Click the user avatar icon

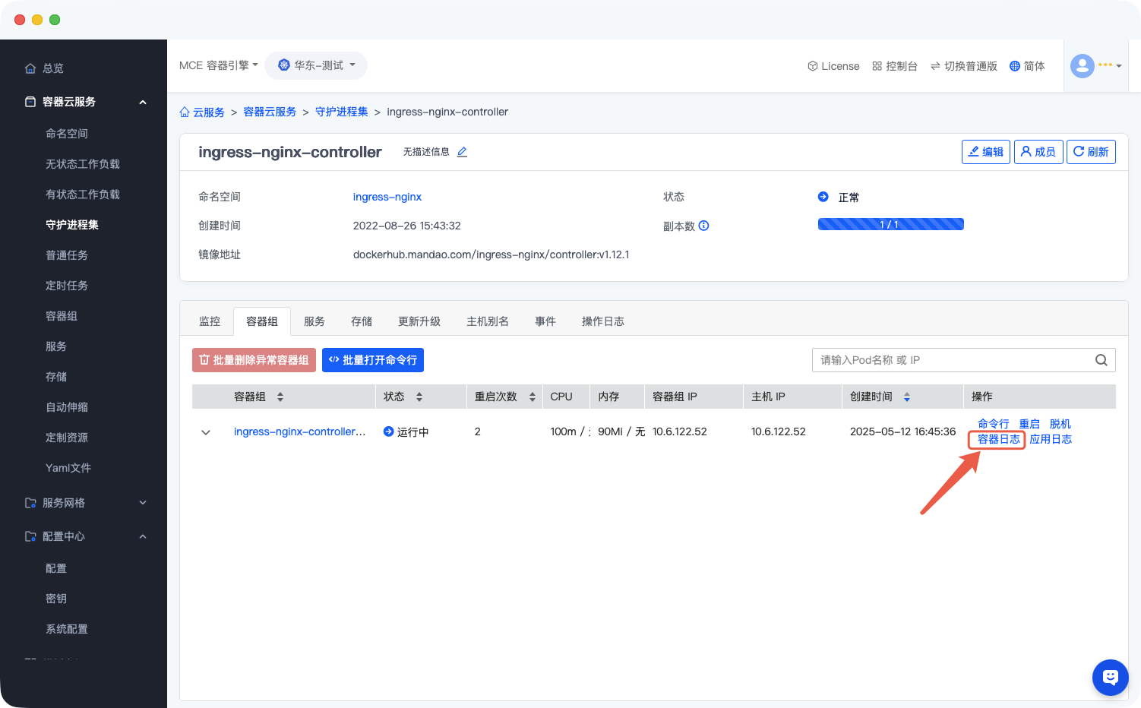(x=1082, y=66)
